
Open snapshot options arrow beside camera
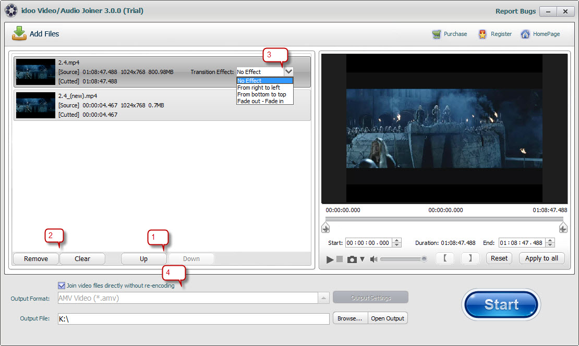(362, 259)
